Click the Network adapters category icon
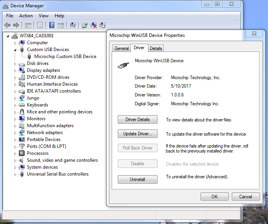 22,133
